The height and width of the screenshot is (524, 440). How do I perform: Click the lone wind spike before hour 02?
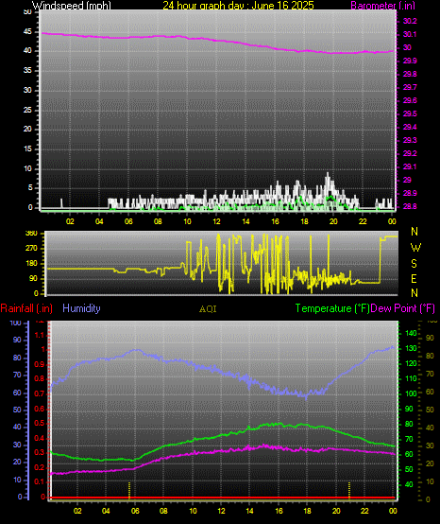click(x=61, y=203)
